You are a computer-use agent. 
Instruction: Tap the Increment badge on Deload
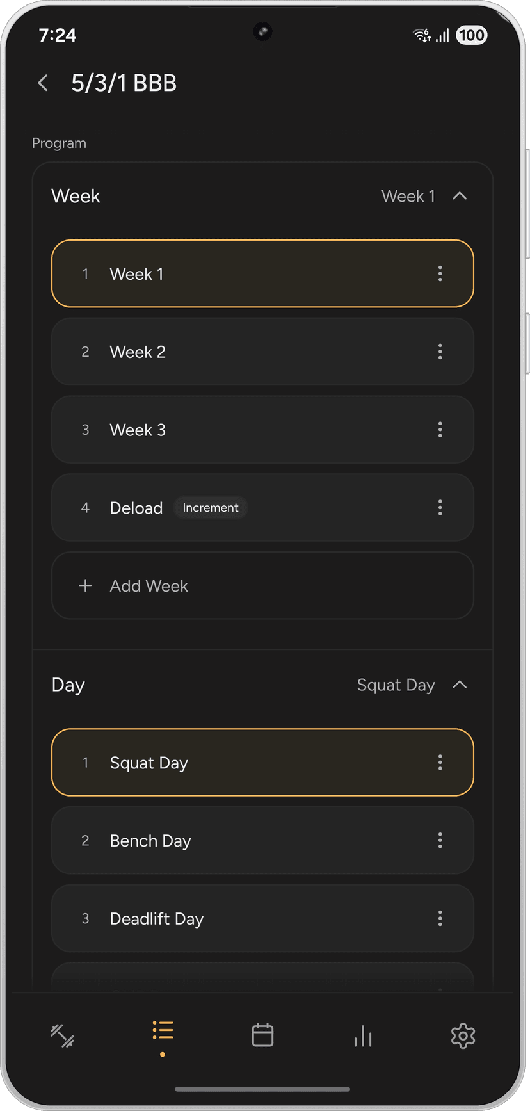211,508
